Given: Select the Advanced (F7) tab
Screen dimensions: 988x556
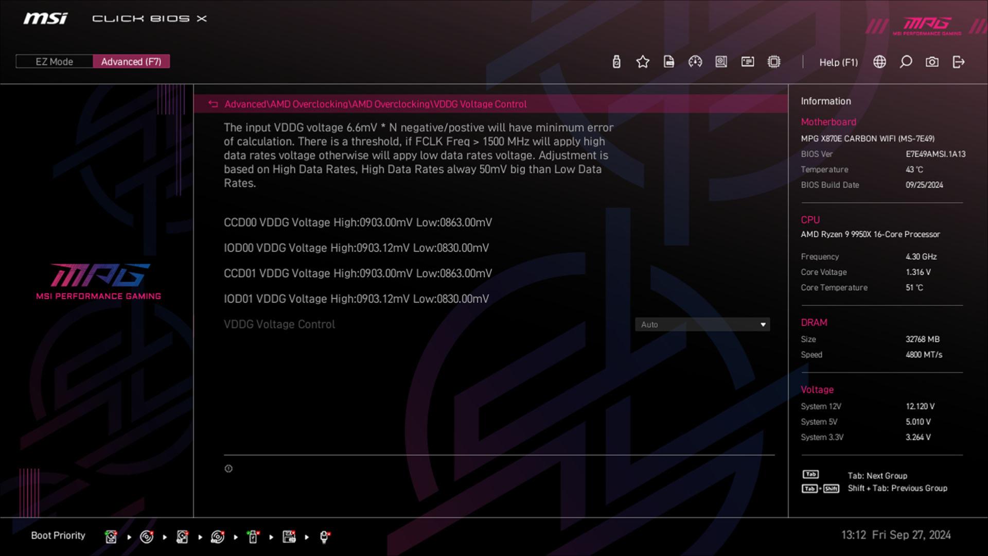Looking at the screenshot, I should pyautogui.click(x=131, y=62).
